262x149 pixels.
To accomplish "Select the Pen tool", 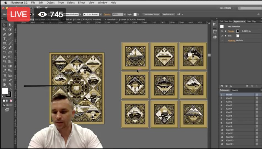I will coord(4,34).
